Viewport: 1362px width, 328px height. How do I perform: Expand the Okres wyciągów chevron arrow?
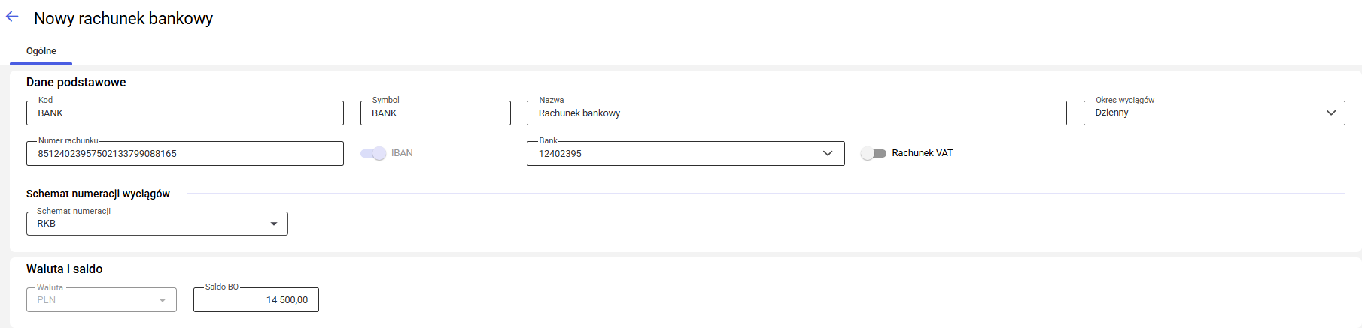tap(1330, 113)
